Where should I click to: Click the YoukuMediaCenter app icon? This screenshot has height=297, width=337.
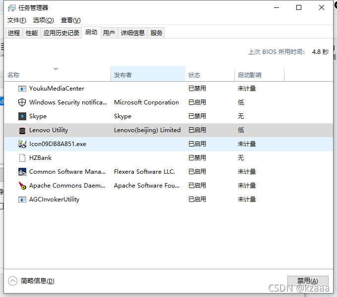coord(22,89)
